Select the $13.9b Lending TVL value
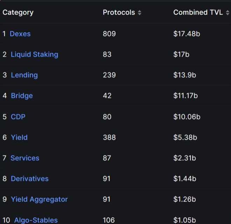The image size is (231, 224). [185, 75]
